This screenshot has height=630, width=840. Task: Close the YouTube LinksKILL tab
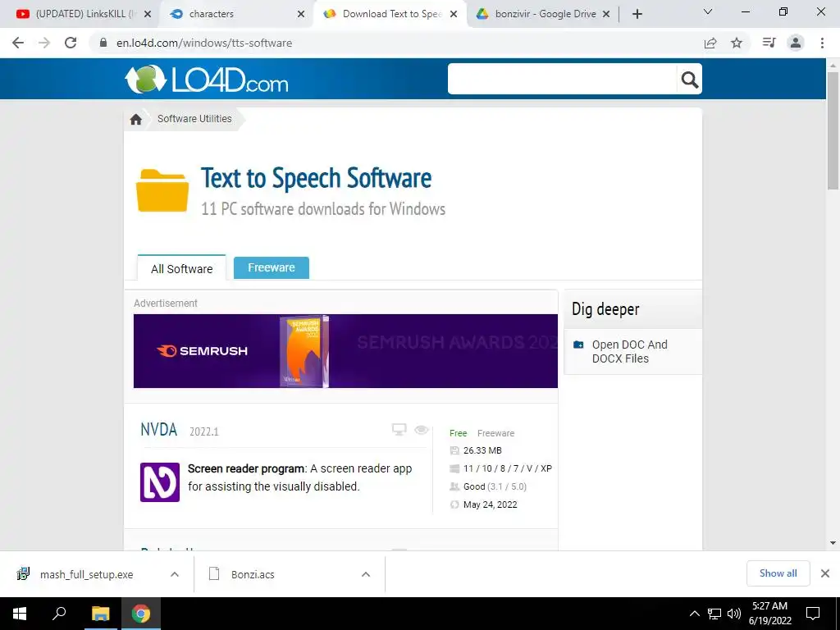pyautogui.click(x=148, y=14)
